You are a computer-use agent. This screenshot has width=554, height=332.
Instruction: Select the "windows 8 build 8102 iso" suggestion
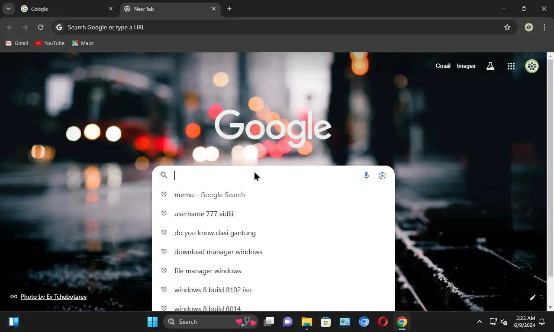(273, 290)
